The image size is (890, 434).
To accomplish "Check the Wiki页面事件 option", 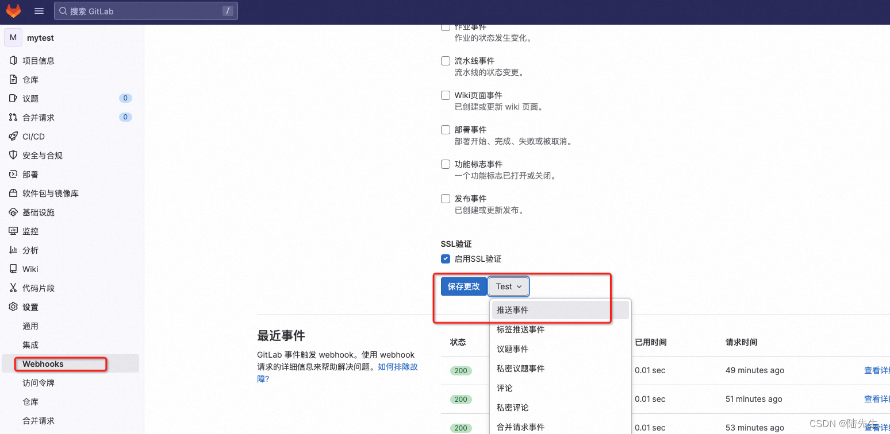I will click(x=446, y=95).
